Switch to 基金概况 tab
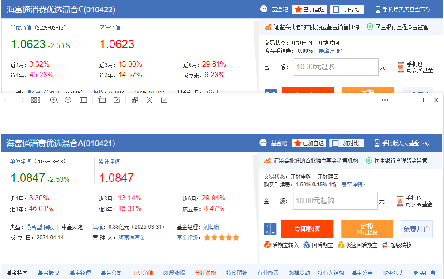This screenshot has width=444, height=279. tap(49, 273)
